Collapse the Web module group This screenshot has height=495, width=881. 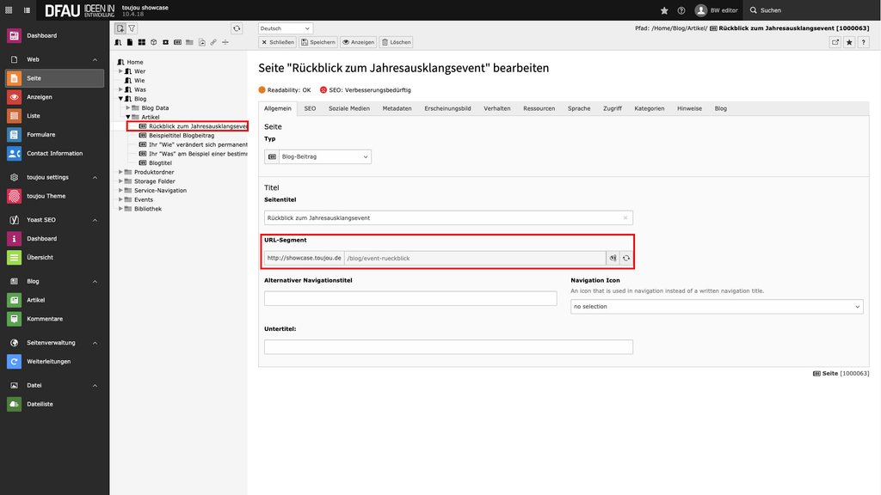95,59
